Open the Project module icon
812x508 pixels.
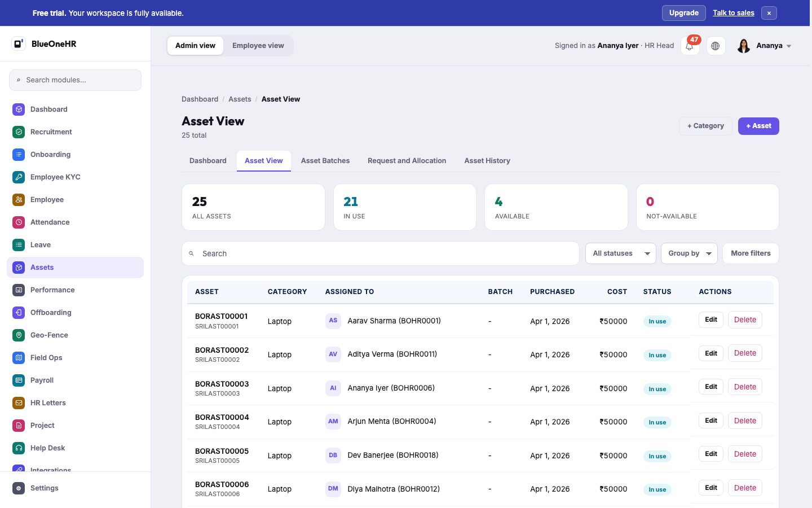(x=19, y=426)
